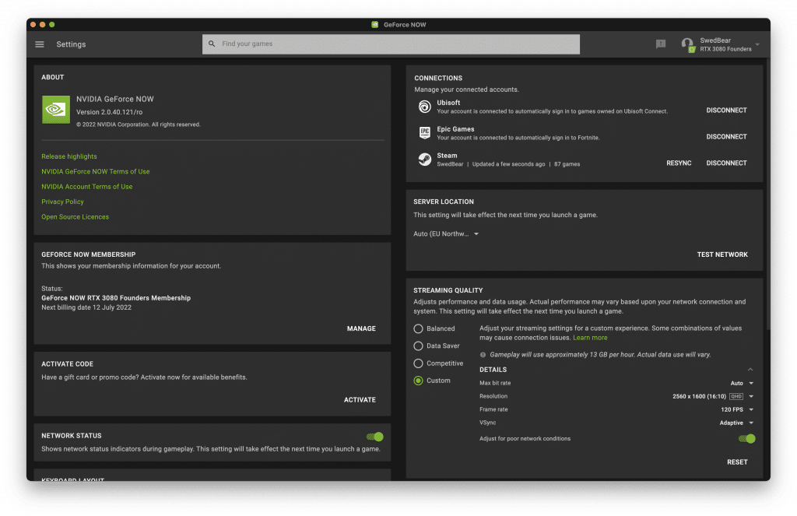Image resolution: width=797 pixels, height=516 pixels.
Task: Open NVIDIA Account Terms of Use link
Action: coord(87,187)
